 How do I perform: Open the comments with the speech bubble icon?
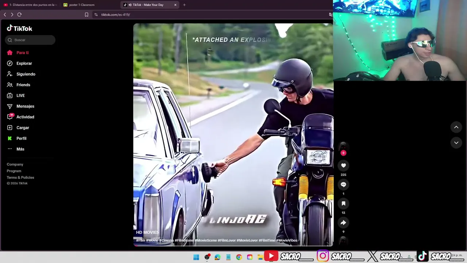pos(343,184)
